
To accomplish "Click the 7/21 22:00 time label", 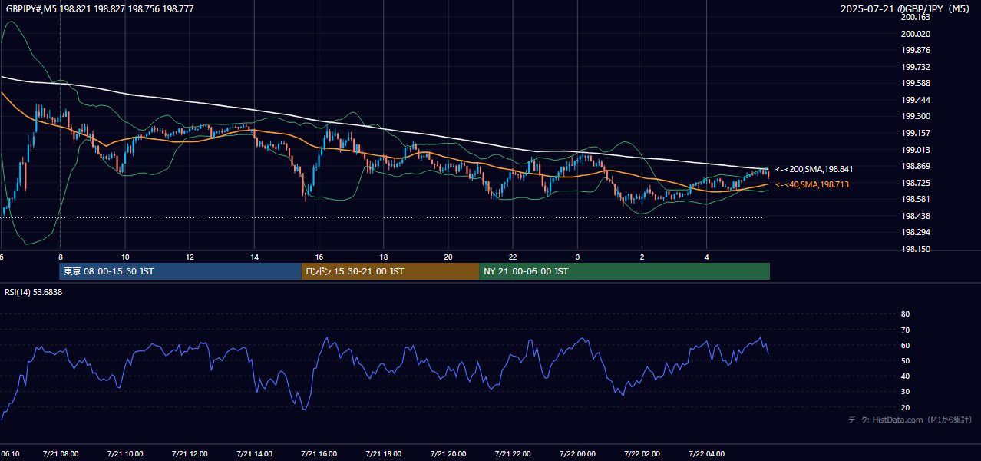I will pos(513,454).
